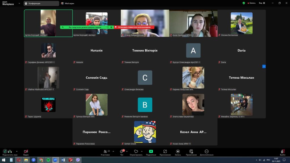Image resolution: width=290 pixels, height=163 pixels.
Task: Select Semen Sirant's video tile
Action: click(145, 132)
